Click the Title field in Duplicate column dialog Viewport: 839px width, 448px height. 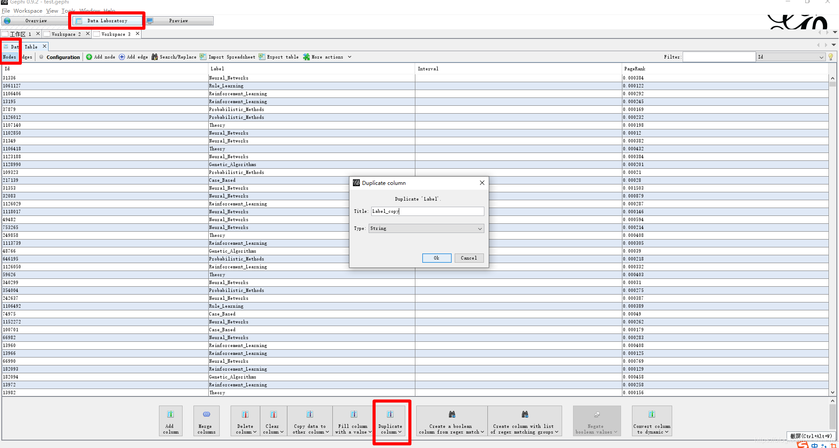point(428,211)
